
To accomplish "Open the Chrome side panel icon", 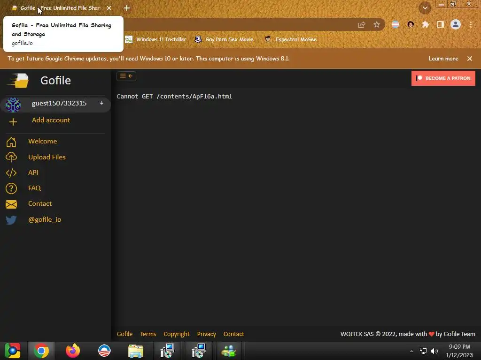I will [440, 24].
